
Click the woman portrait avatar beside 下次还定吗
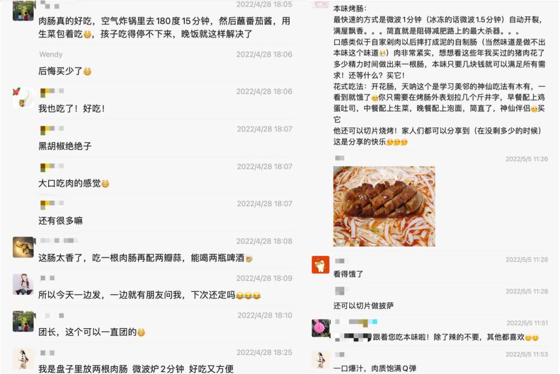click(x=23, y=284)
